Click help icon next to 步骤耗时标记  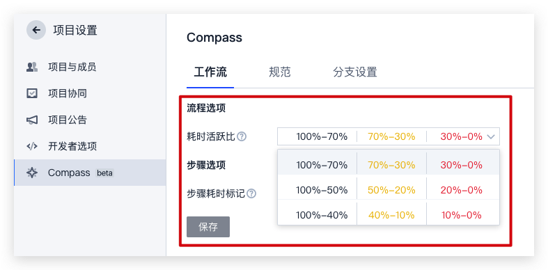coord(251,193)
